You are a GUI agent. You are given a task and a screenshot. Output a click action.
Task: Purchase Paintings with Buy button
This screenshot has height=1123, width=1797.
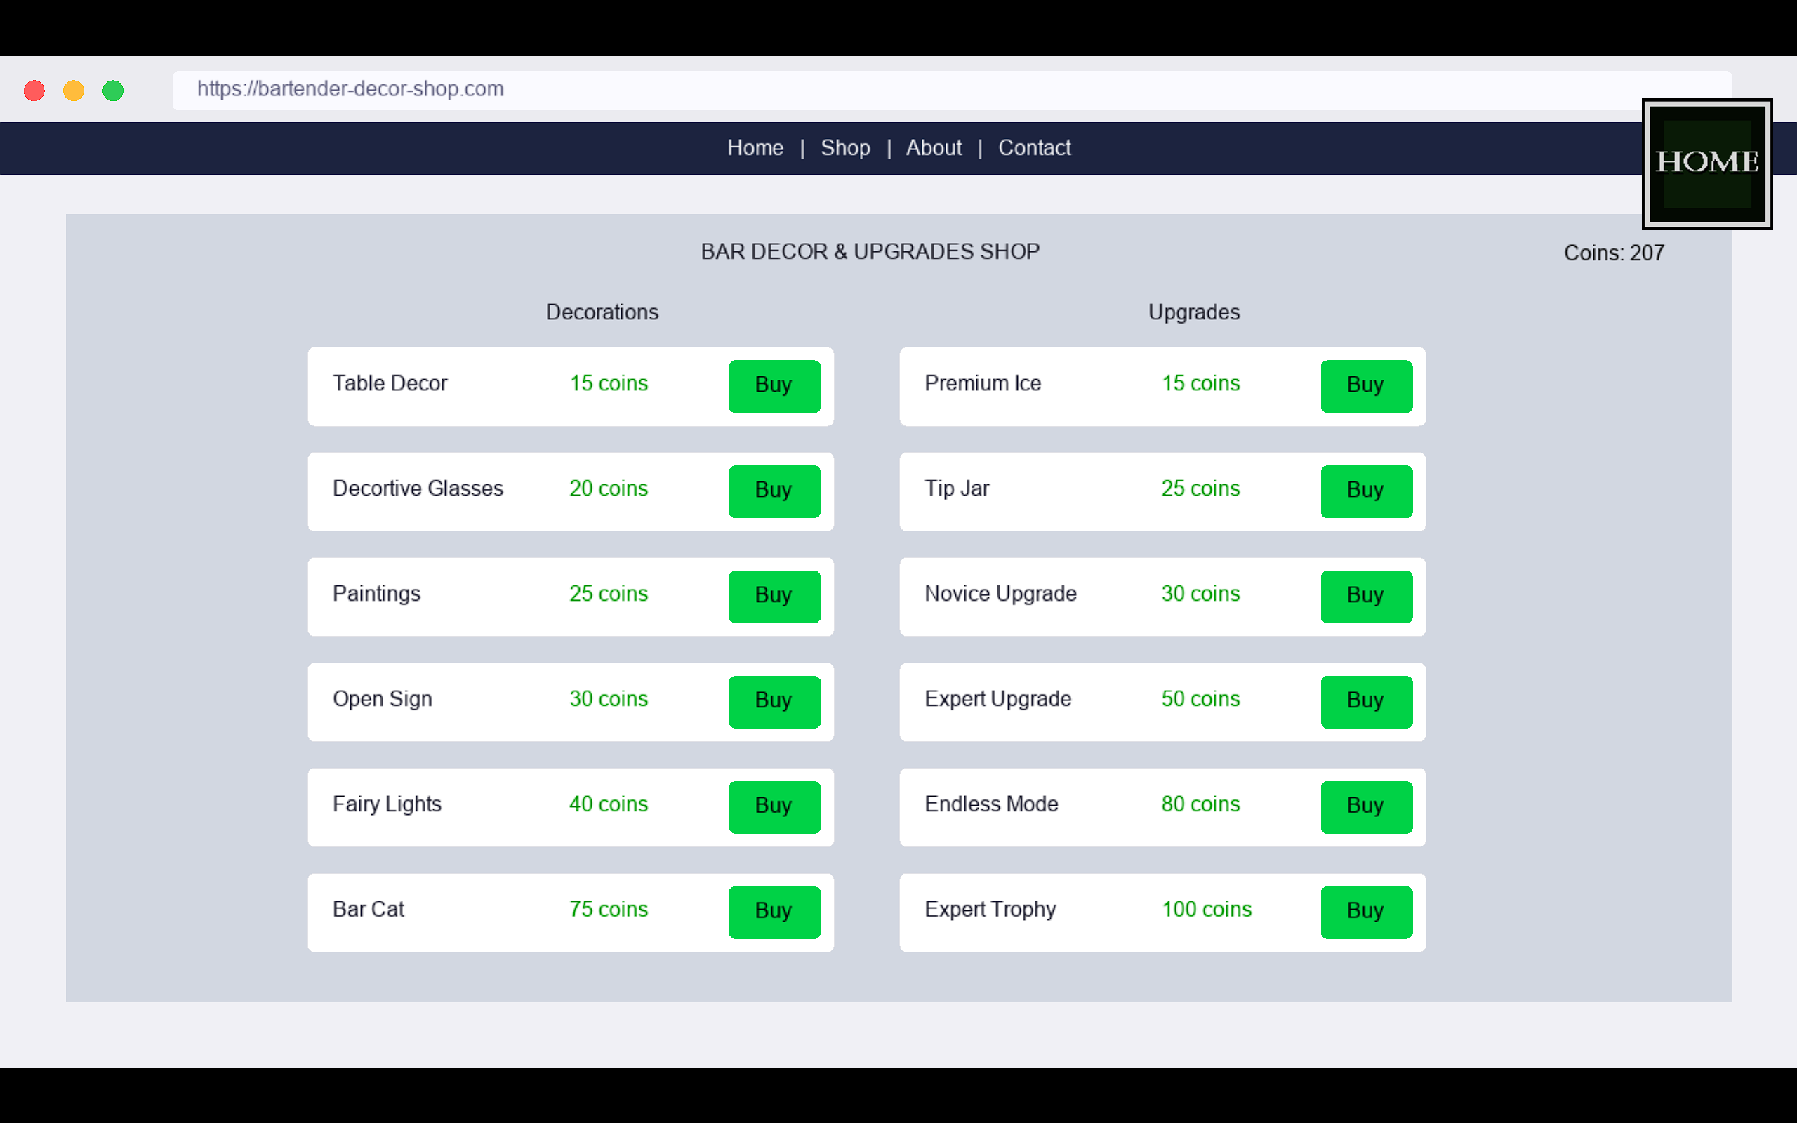pos(774,597)
